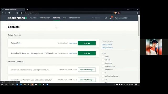View challenges of International Women's Day contest
The height and width of the screenshot is (94, 168).
coord(87,80)
